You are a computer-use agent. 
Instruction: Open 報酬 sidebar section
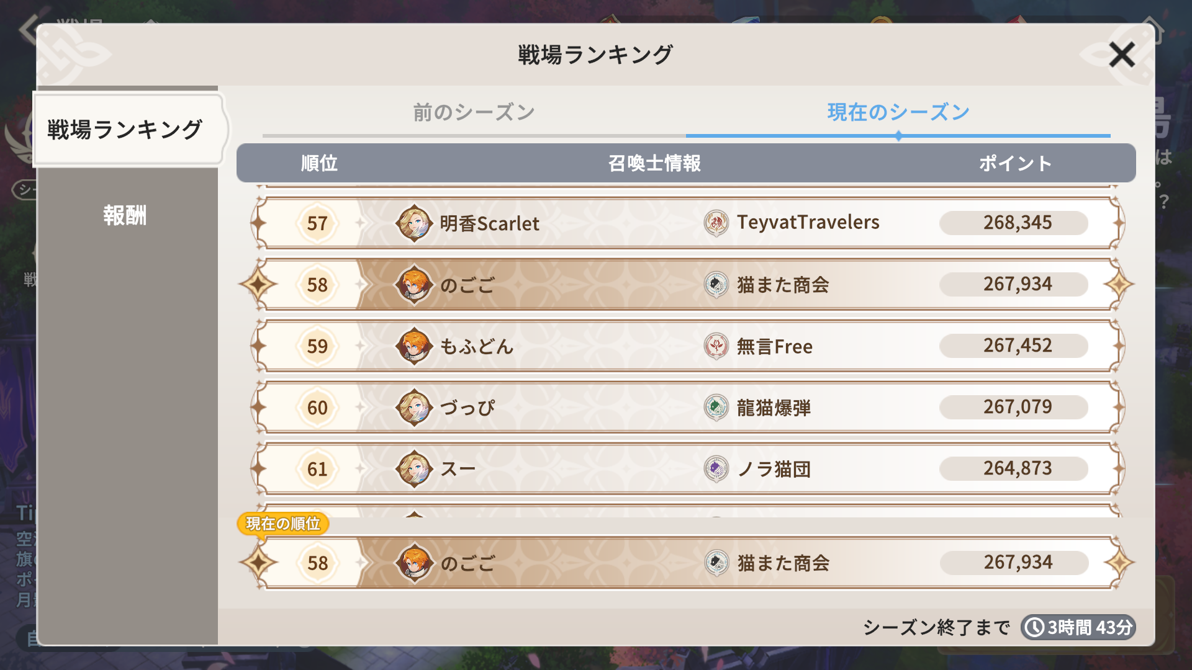[x=125, y=215]
